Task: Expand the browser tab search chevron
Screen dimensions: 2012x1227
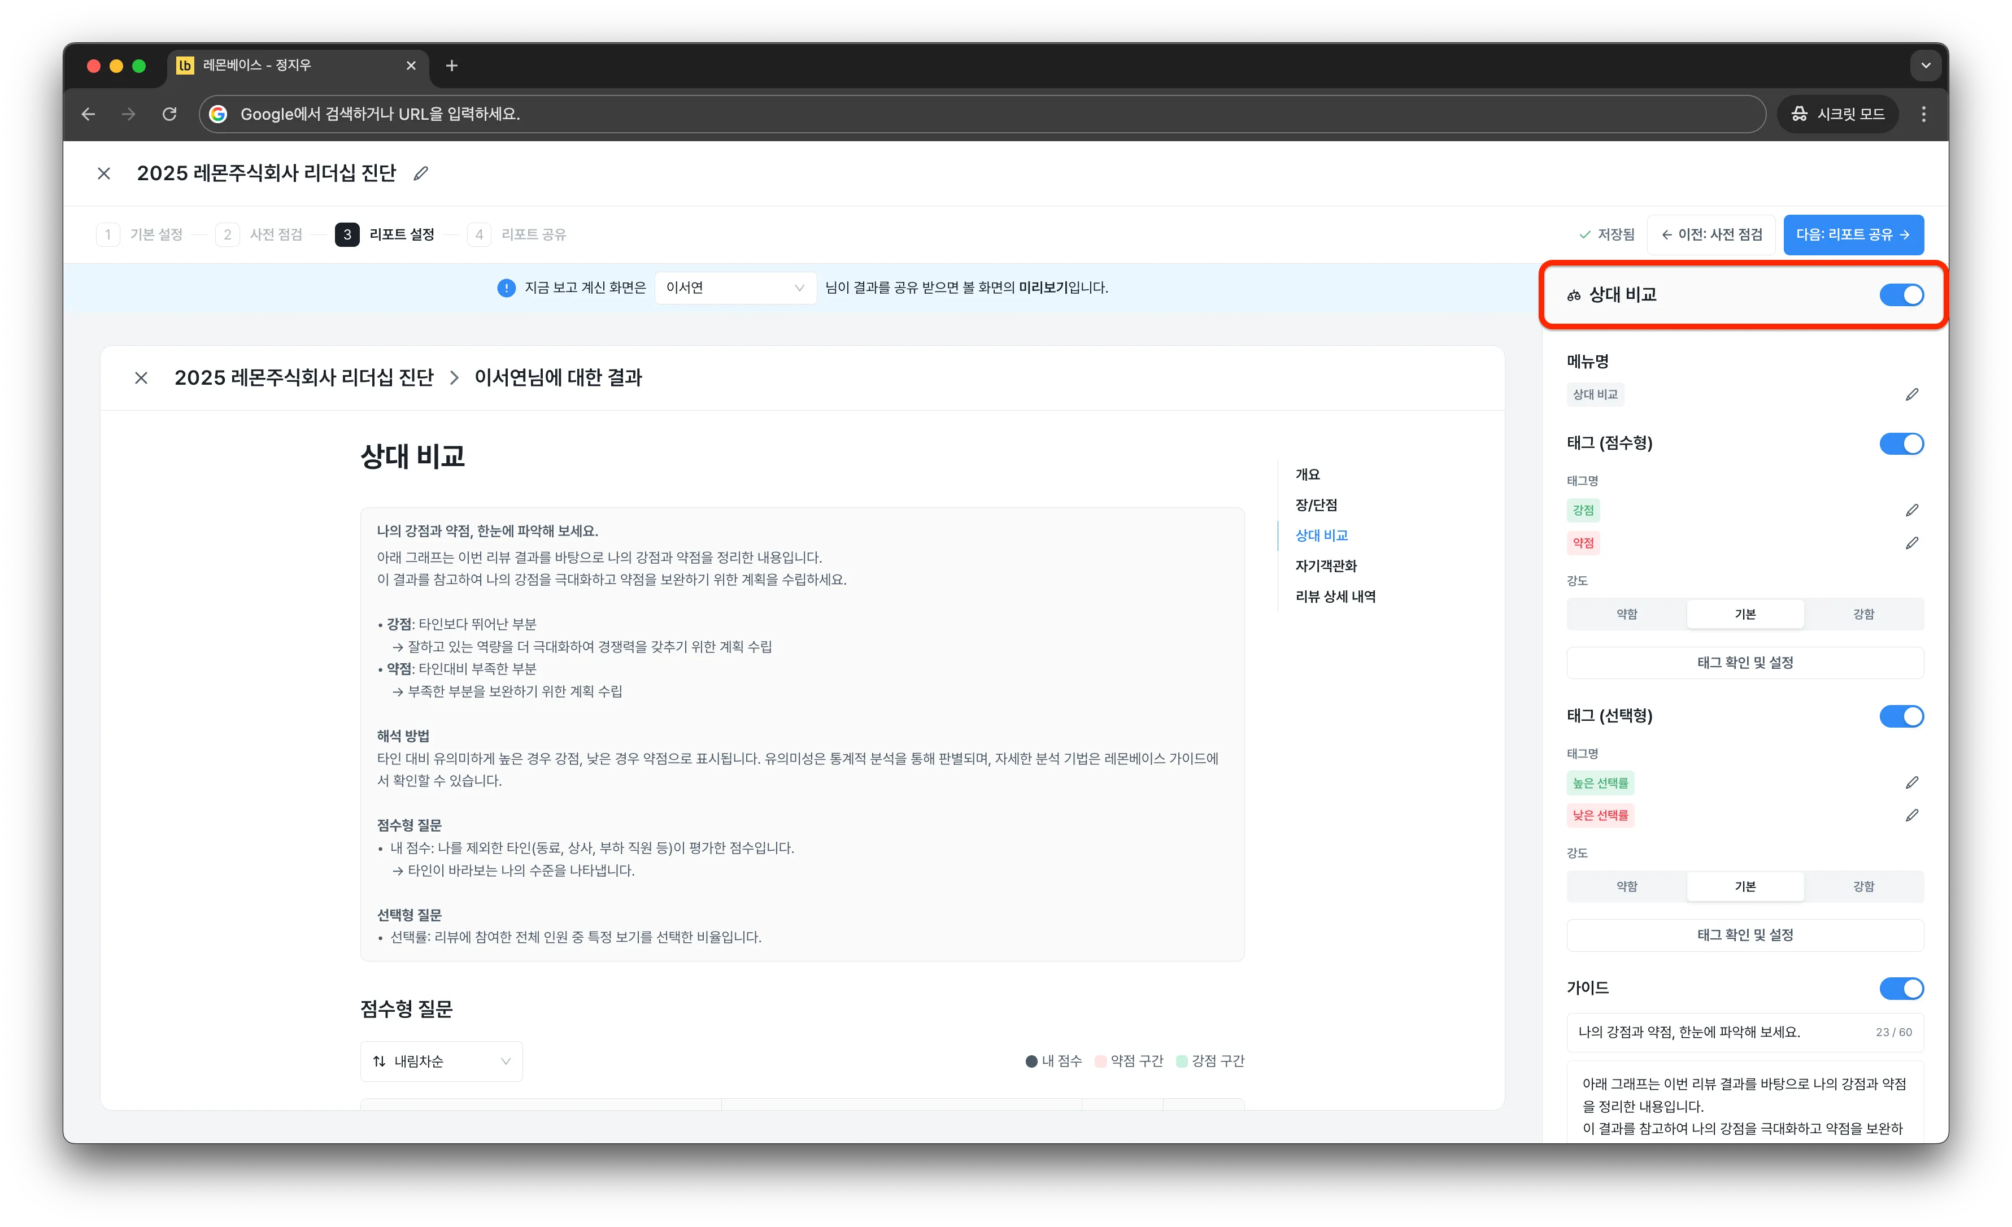Action: [x=1926, y=66]
